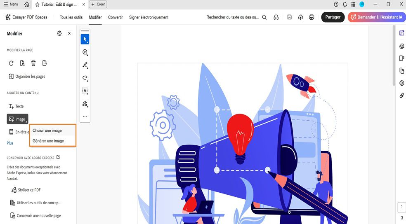Go to the Home icon
Image resolution: width=406 pixels, height=224 pixels.
(x=27, y=5)
